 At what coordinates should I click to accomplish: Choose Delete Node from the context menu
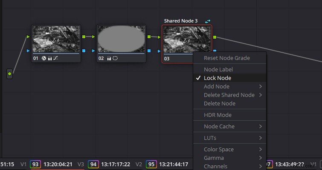pos(229,104)
